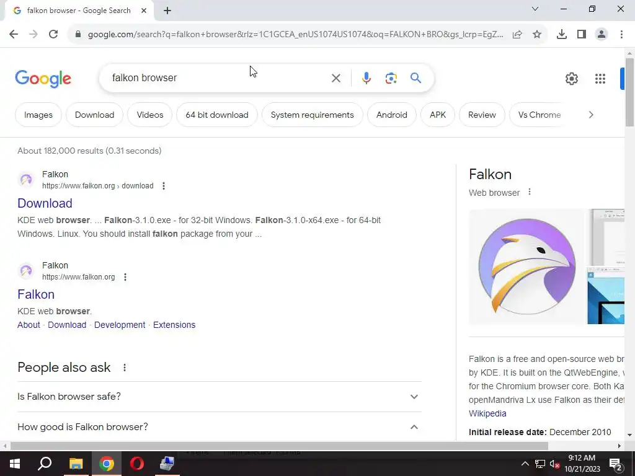Open a new browser tab
The width and height of the screenshot is (635, 476).
click(x=167, y=11)
